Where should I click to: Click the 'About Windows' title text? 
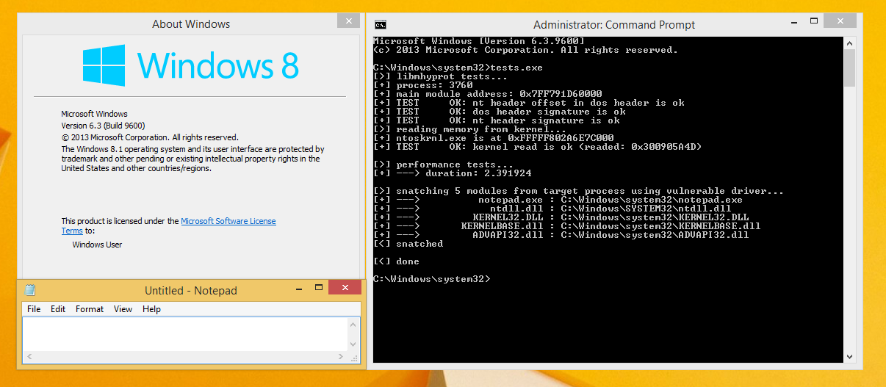pos(191,24)
